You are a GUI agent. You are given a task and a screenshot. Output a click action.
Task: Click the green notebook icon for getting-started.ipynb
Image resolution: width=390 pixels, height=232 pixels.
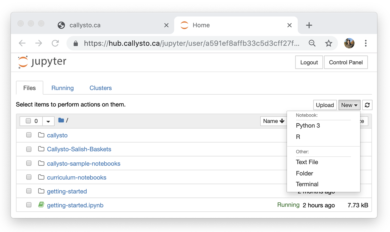pos(41,205)
